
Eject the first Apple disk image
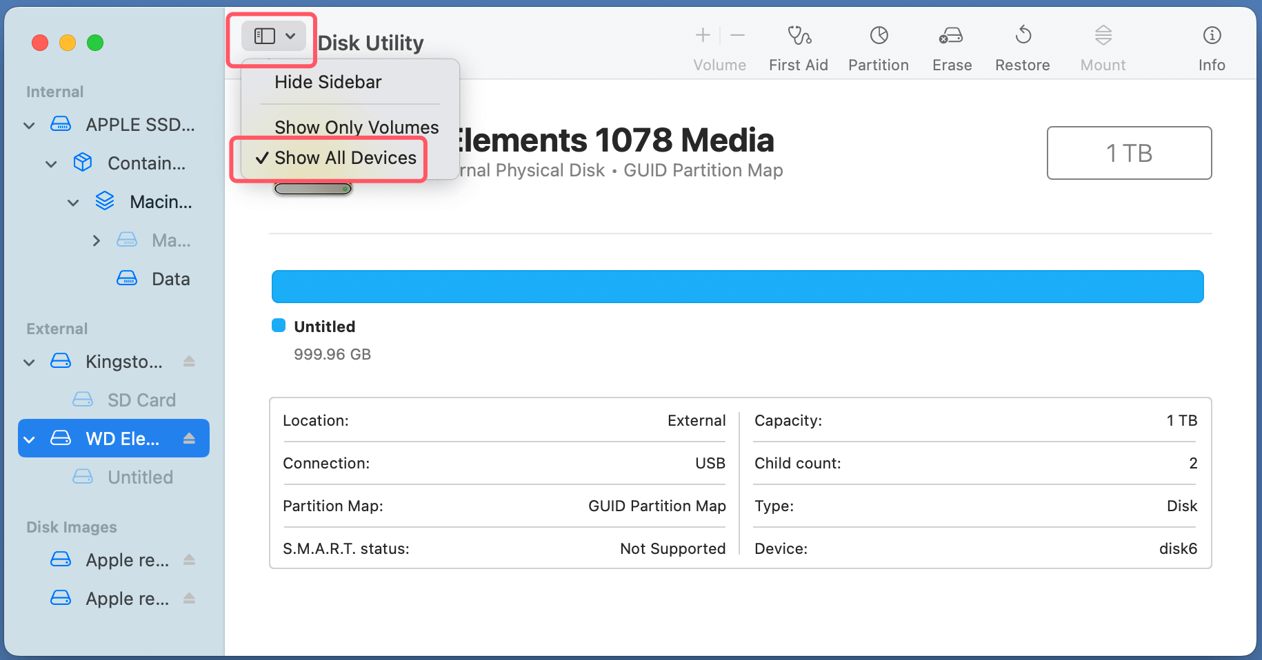[x=189, y=560]
